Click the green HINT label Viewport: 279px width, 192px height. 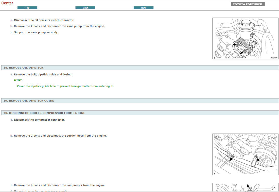(19, 81)
